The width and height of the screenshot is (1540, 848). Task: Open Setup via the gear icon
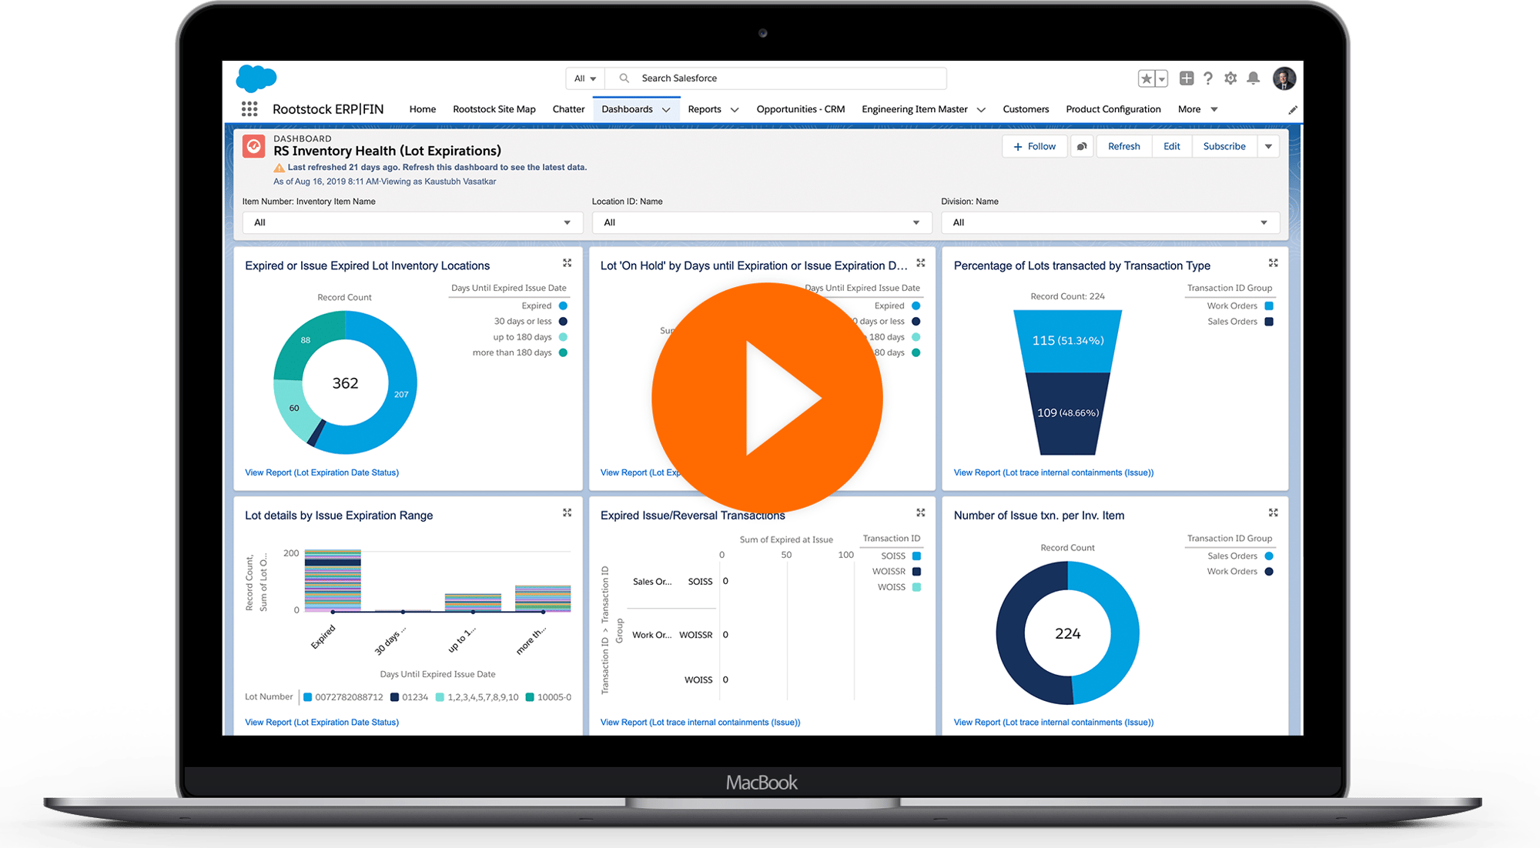point(1230,78)
